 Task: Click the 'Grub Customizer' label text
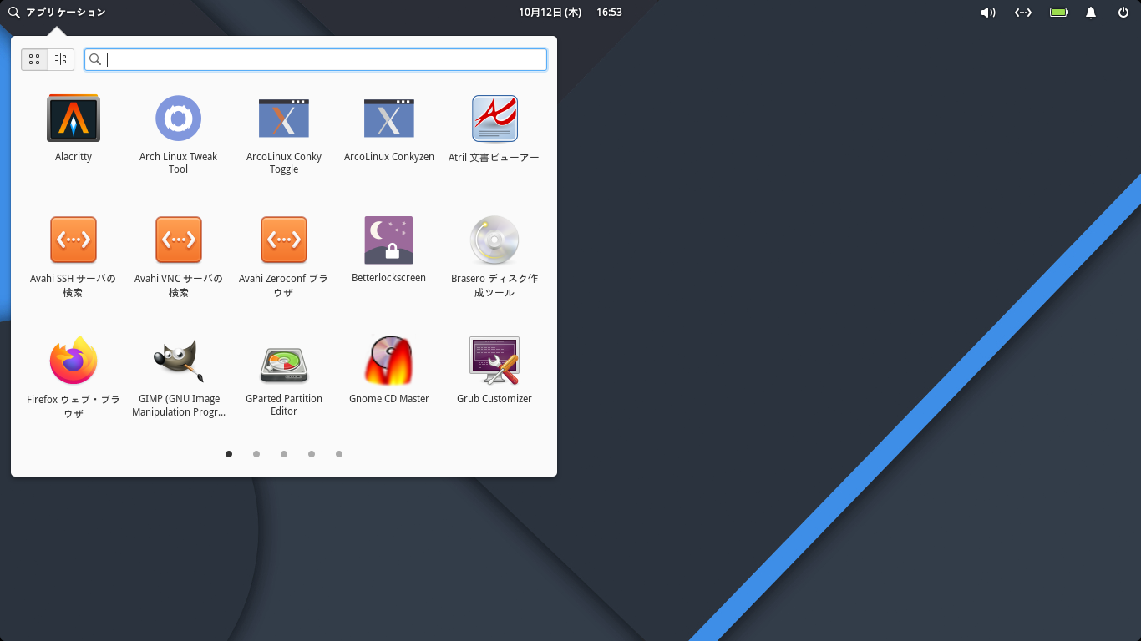tap(494, 399)
